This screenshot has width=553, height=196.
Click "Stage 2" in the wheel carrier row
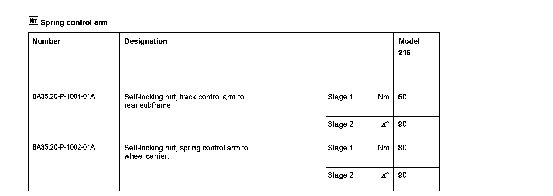point(341,175)
